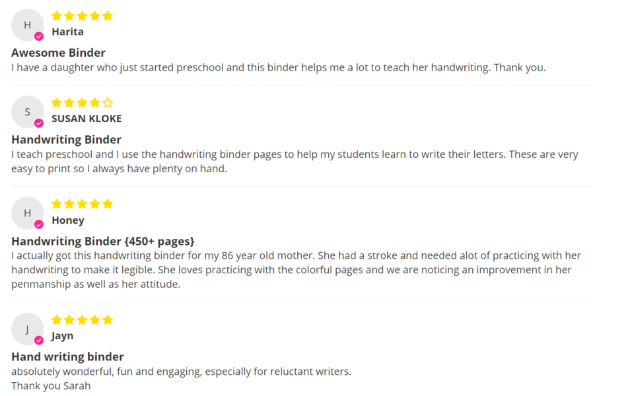Click Harita's avatar circle with letter H
The height and width of the screenshot is (396, 628).
pos(27,25)
